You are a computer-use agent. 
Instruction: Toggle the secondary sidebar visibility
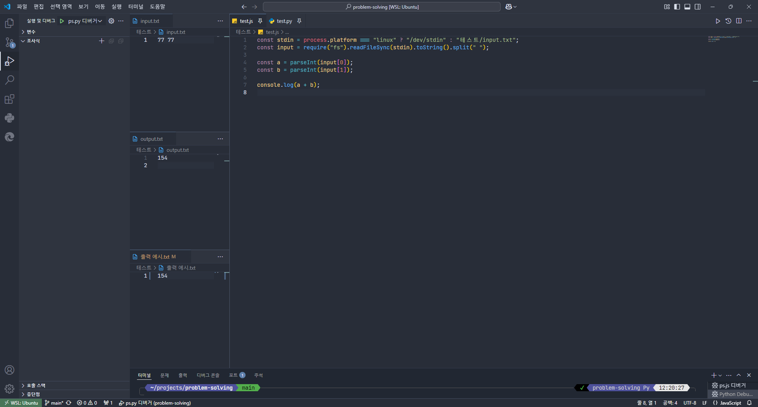pos(698,7)
